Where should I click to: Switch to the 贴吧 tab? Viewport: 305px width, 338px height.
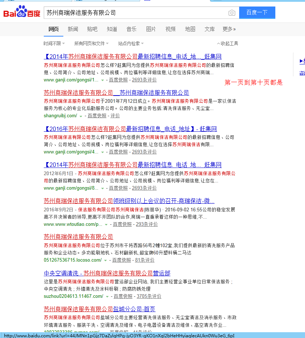92,29
